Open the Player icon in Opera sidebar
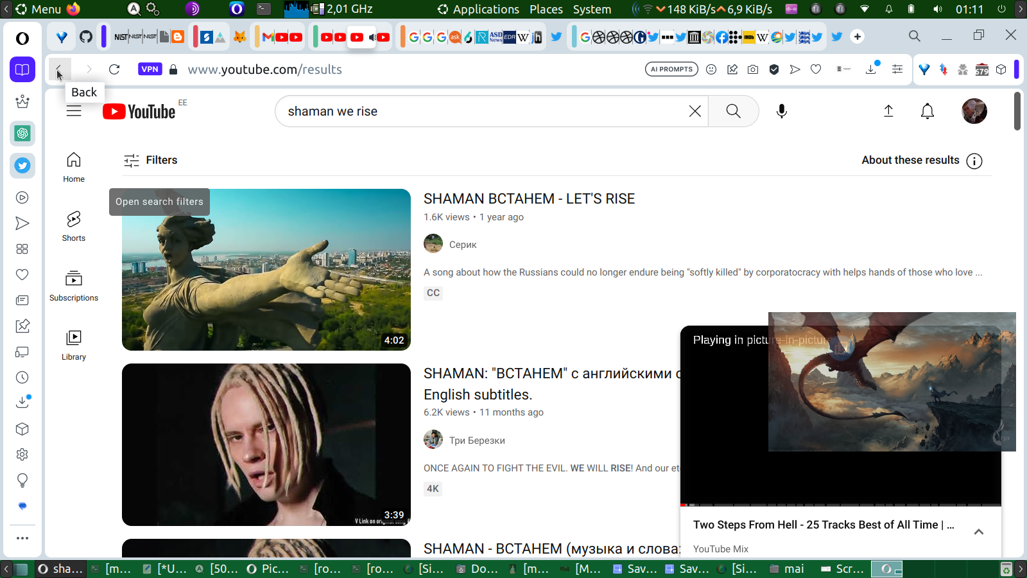 (x=22, y=198)
